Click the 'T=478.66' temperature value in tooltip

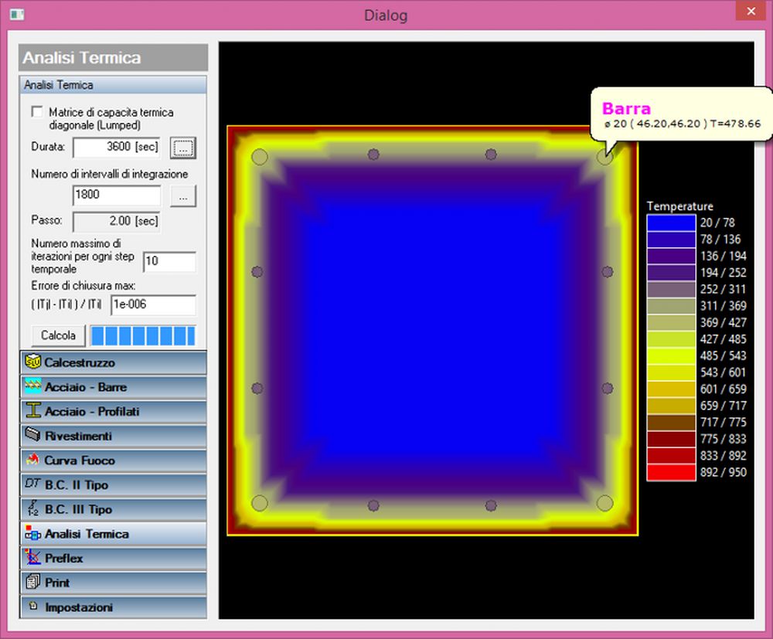[x=735, y=124]
